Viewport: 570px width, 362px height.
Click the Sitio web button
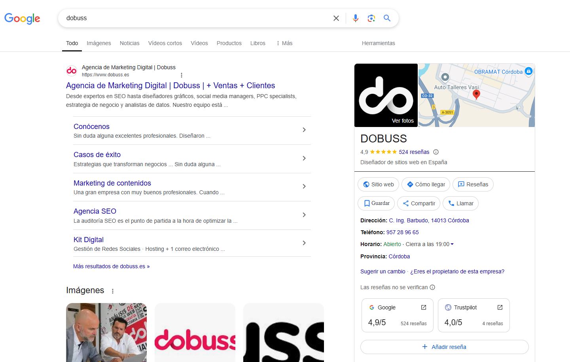pos(378,184)
